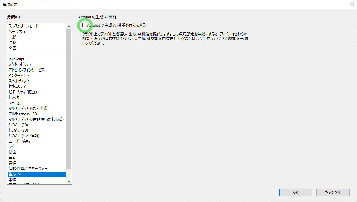Enable the Acrobat 生成 AI 機能 checkbox

coord(84,25)
